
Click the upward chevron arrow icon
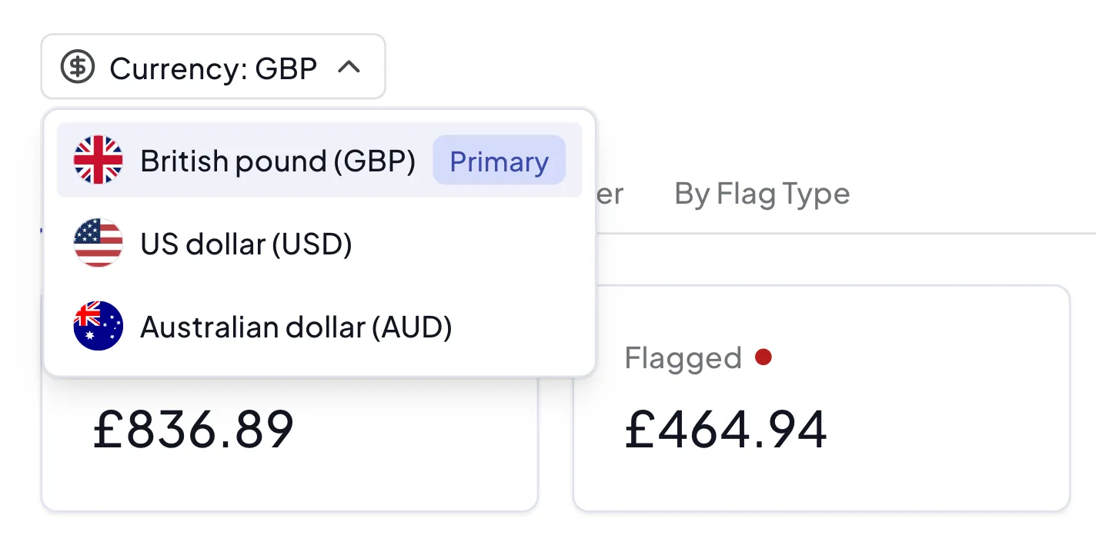pos(351,68)
